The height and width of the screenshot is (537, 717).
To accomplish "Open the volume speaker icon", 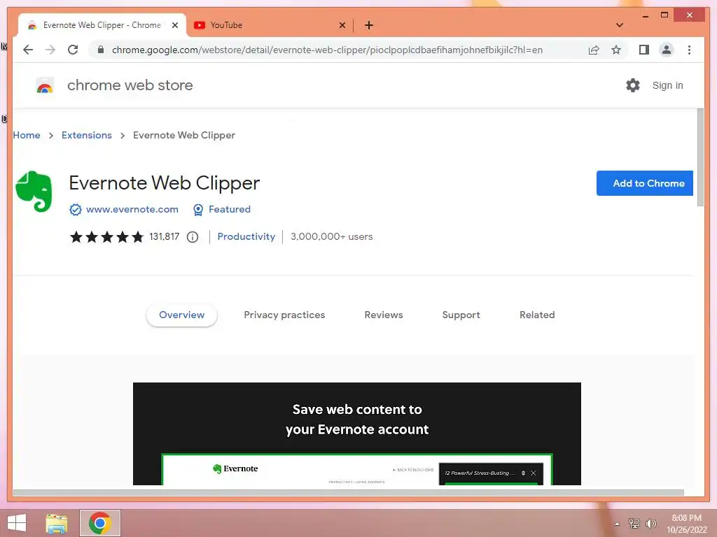I will [x=650, y=523].
